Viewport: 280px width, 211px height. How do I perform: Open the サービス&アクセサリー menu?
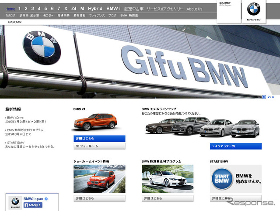click(x=165, y=9)
